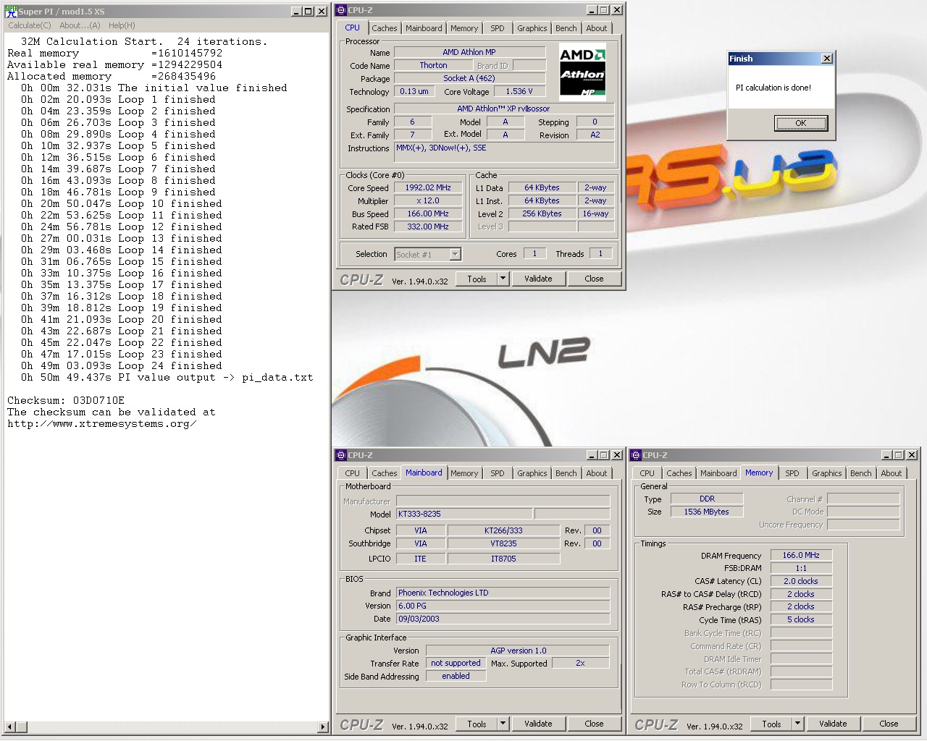The image size is (927, 741).
Task: Minimize the Super PI window
Action: pyautogui.click(x=297, y=11)
